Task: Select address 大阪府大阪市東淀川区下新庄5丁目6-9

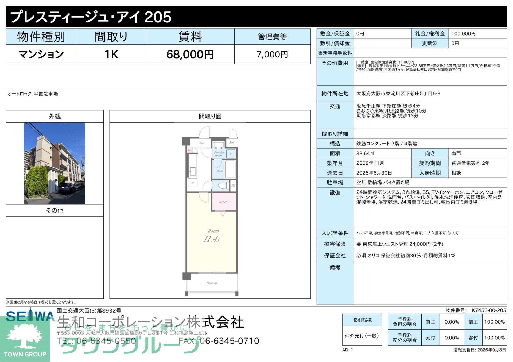Action: [x=398, y=93]
